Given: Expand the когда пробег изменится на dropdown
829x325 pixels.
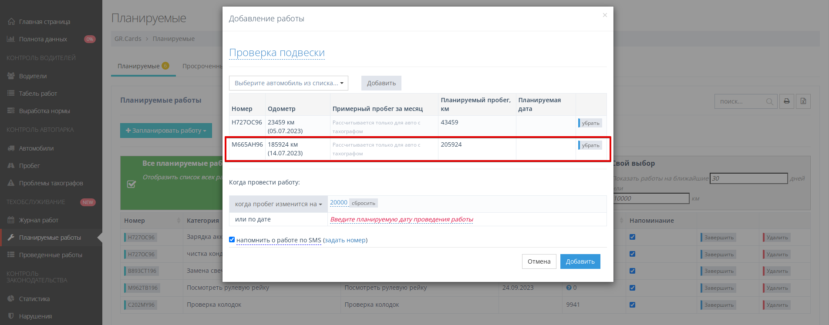Looking at the screenshot, I should tap(278, 204).
